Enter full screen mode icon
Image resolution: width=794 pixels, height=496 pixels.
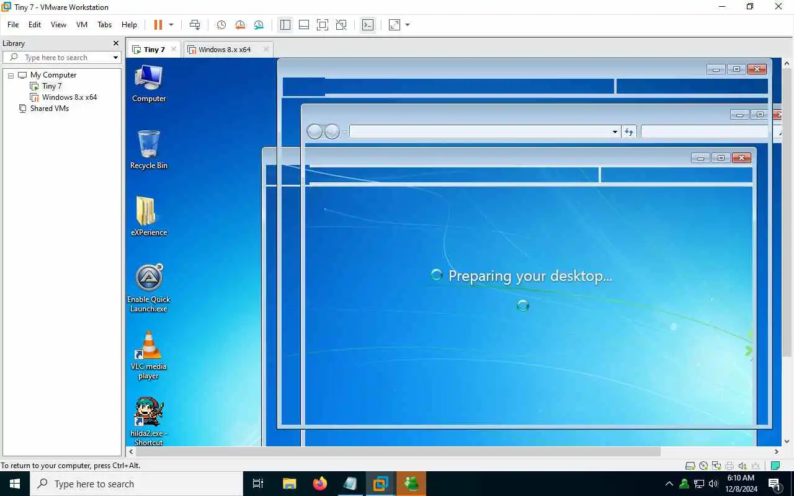pyautogui.click(x=323, y=25)
